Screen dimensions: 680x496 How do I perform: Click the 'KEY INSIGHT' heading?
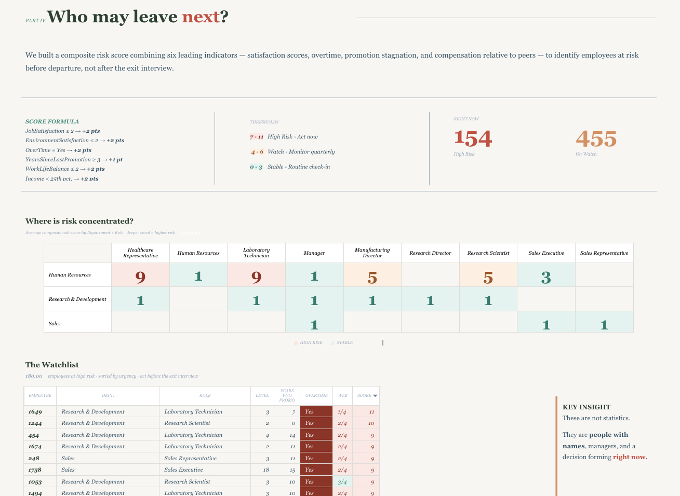click(x=586, y=407)
